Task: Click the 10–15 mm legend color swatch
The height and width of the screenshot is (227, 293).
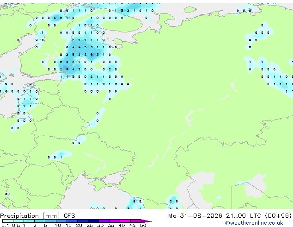Action: pyautogui.click(x=61, y=221)
